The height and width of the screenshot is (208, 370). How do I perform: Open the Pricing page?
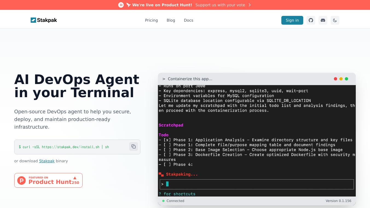click(x=151, y=20)
